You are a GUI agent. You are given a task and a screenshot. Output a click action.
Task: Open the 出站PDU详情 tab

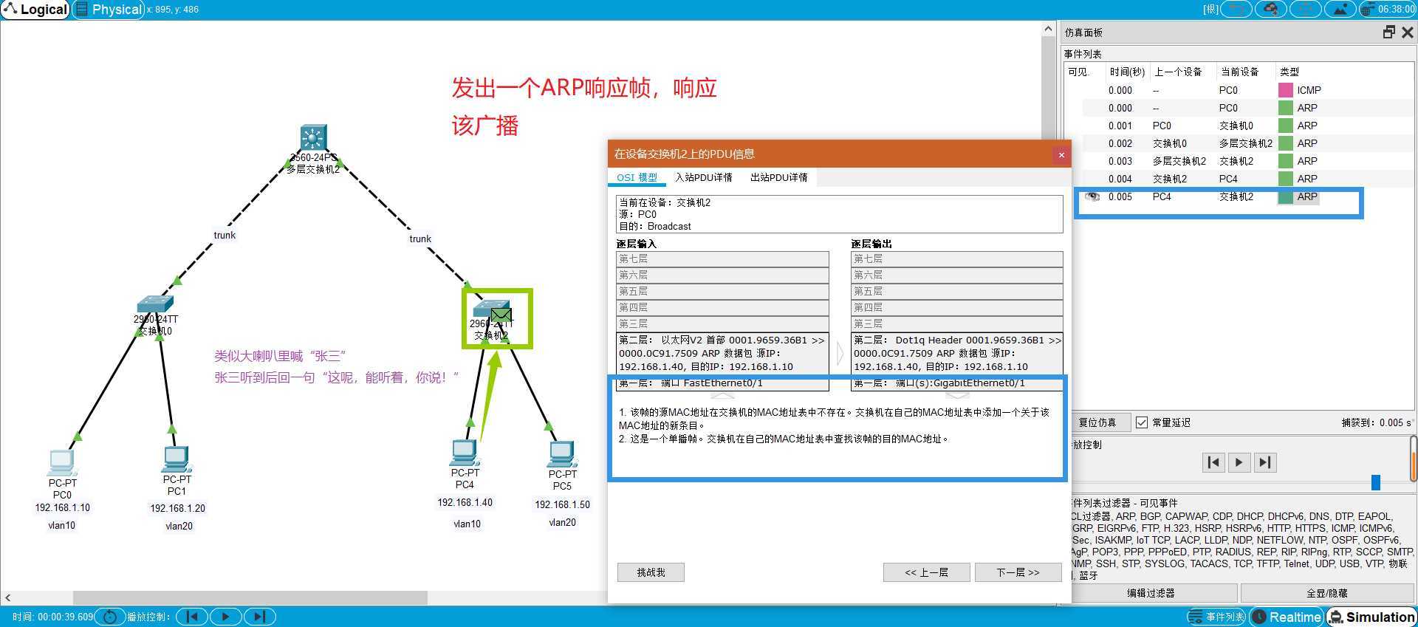tap(779, 178)
